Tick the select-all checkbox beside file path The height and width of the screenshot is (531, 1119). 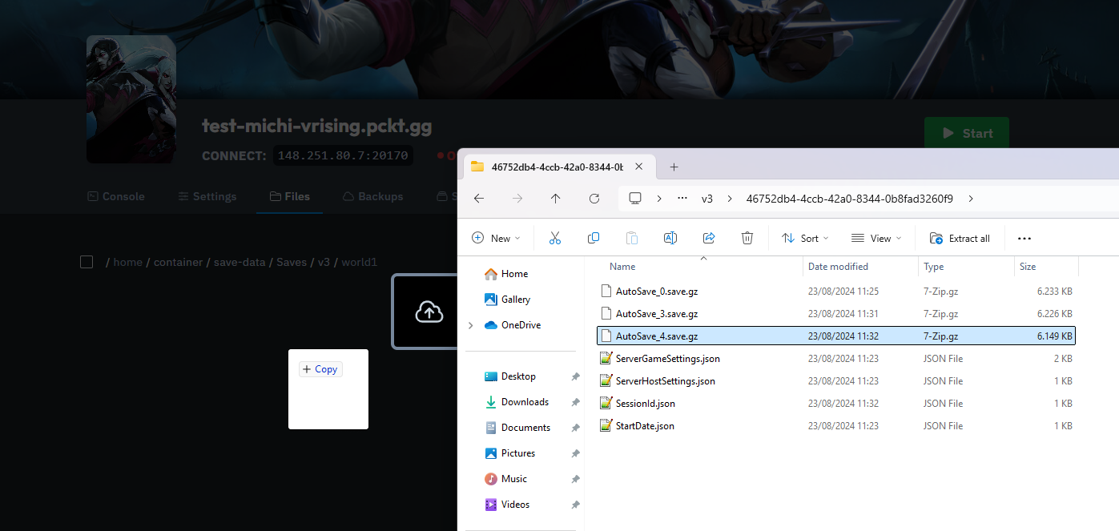tap(87, 262)
